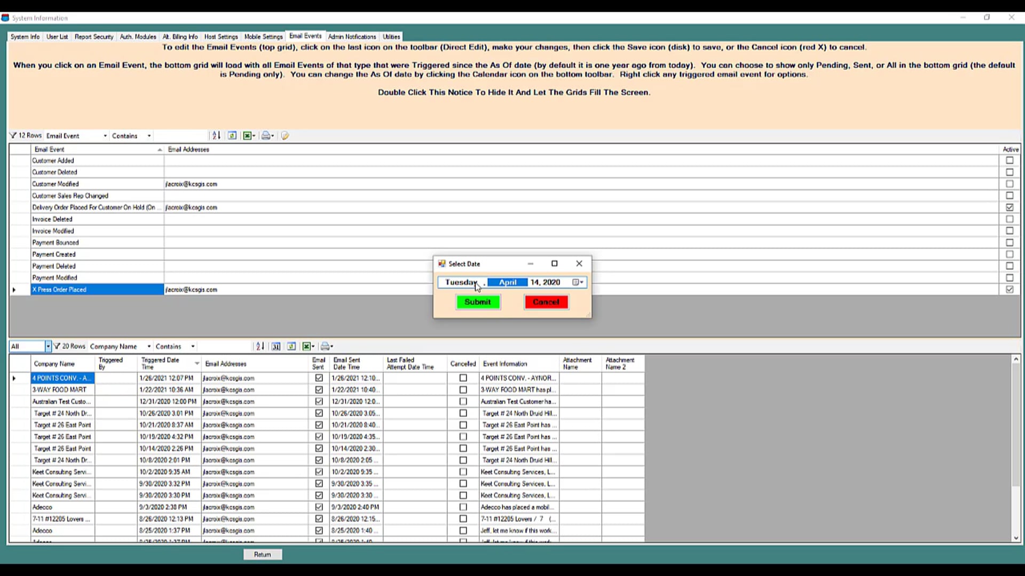Viewport: 1025px width, 576px height.
Task: Click the refresh icon in top grid toolbar
Action: coord(232,135)
